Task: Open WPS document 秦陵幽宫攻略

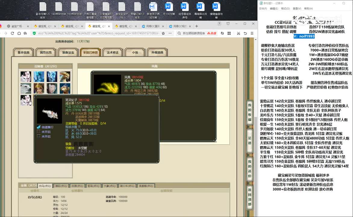Action: [x=216, y=10]
